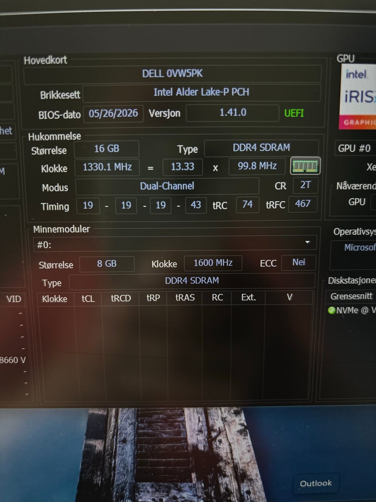Click the 99.8 MHz base clock value
The height and width of the screenshot is (502, 376).
coord(257,166)
